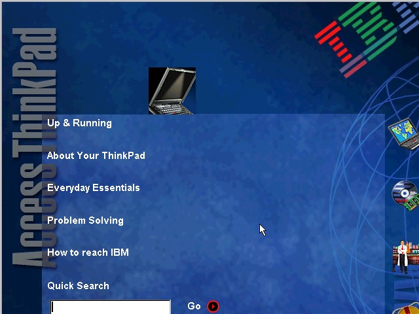
Task: Open the Up & Running section
Action: pos(79,123)
